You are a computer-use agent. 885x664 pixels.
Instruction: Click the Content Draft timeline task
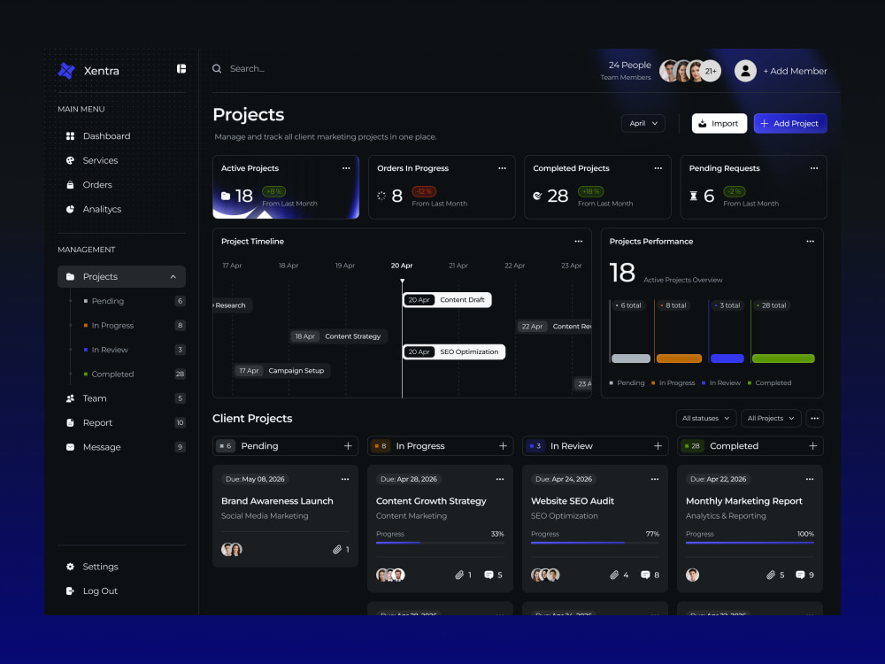click(x=447, y=300)
